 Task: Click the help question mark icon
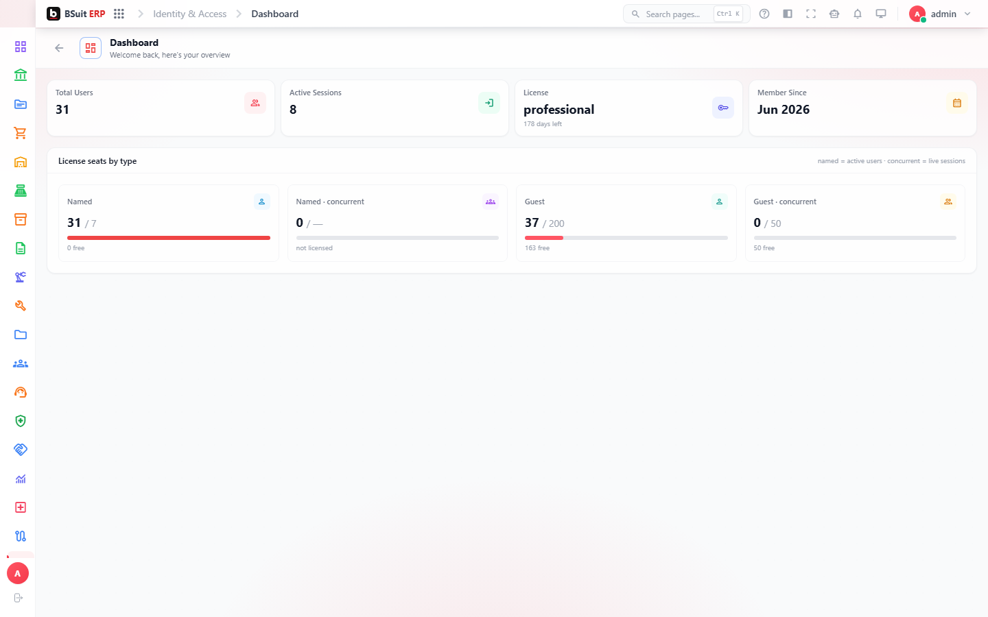click(x=764, y=14)
